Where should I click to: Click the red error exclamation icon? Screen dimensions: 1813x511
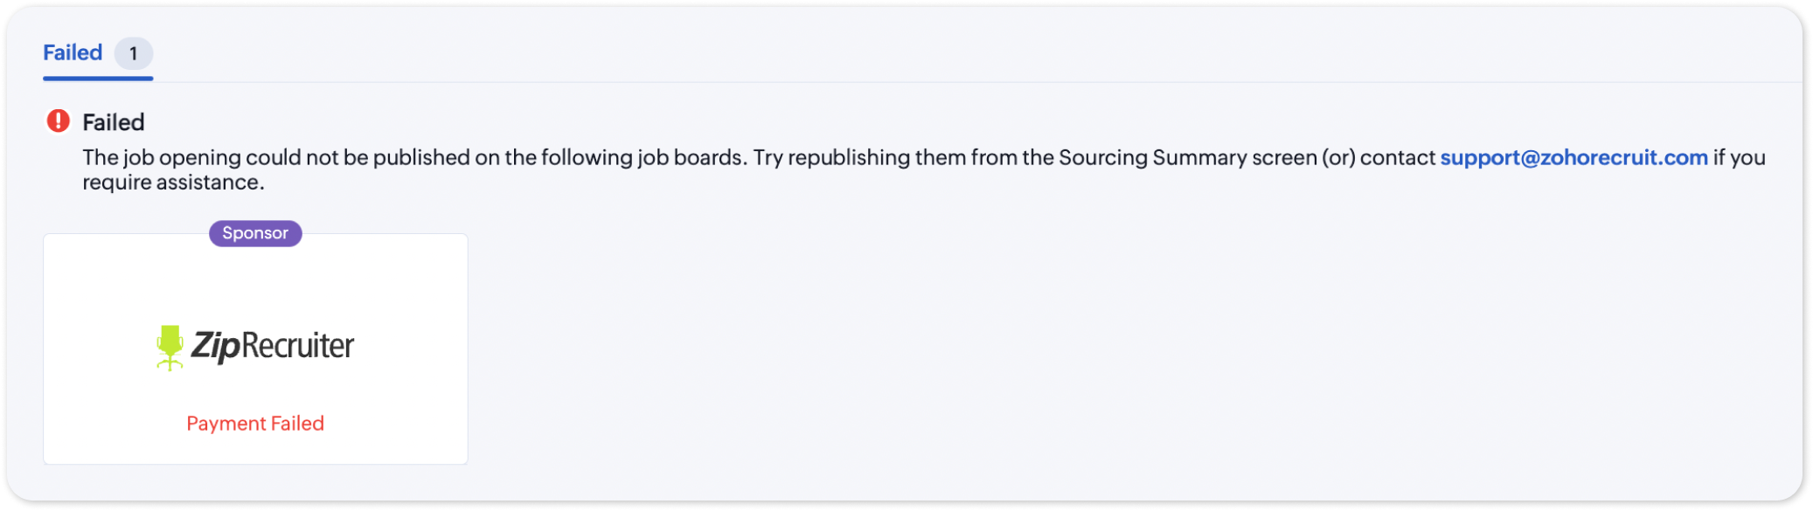(58, 121)
